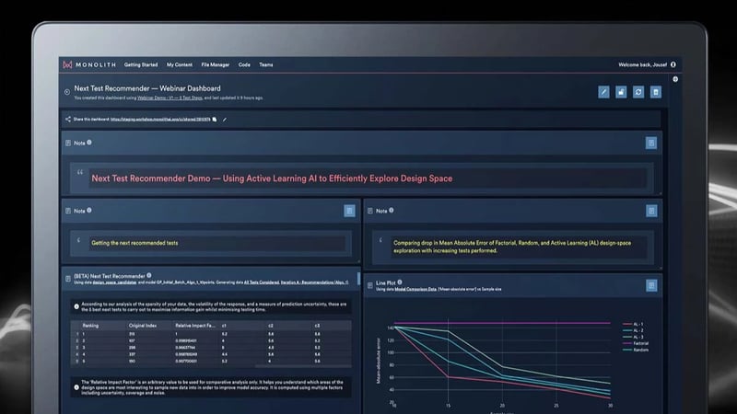Toggle the Factorial legend series
The height and width of the screenshot is (414, 737).
pos(636,343)
